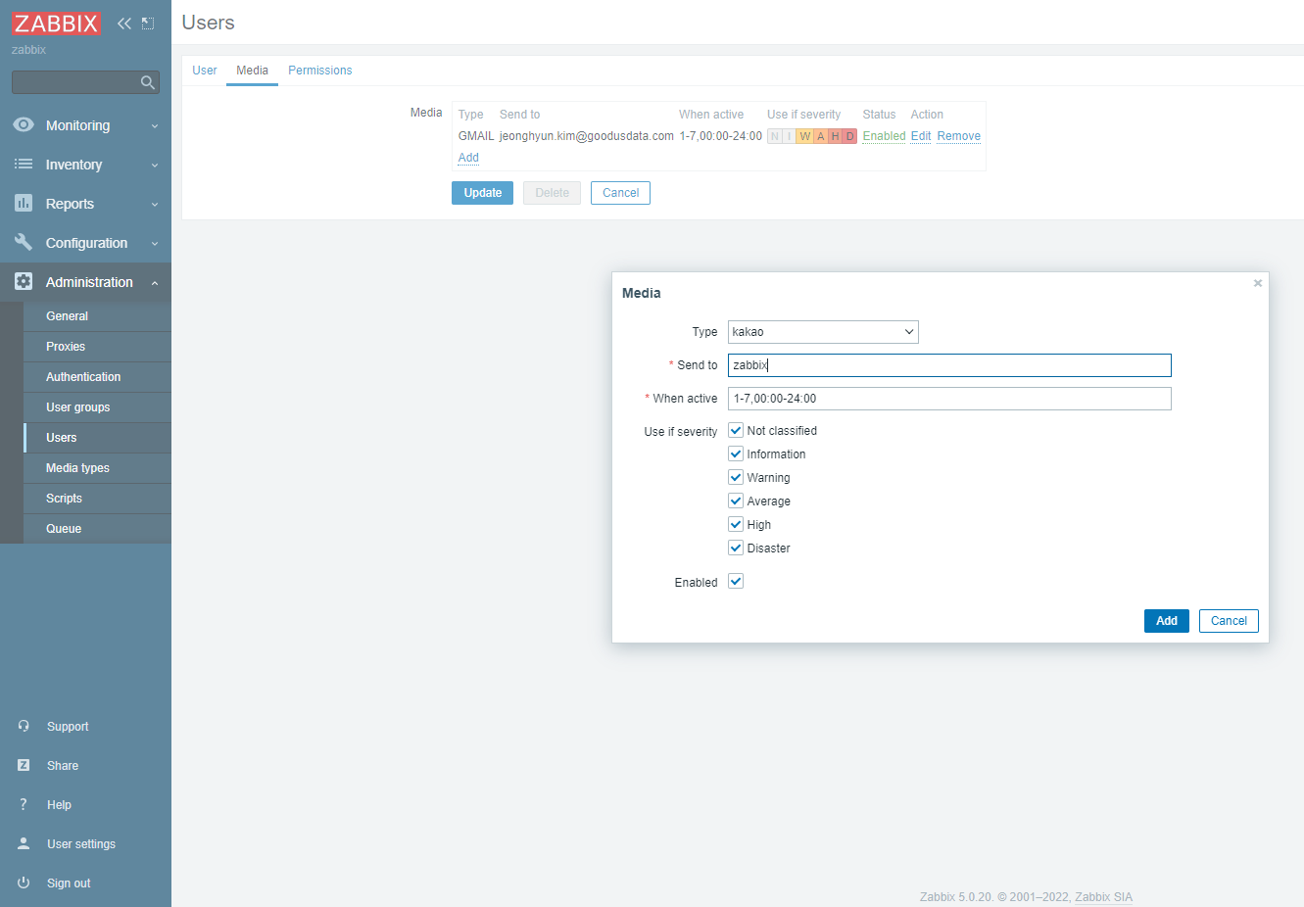The image size is (1304, 907).
Task: Open Users under Administration
Action: [x=97, y=438]
